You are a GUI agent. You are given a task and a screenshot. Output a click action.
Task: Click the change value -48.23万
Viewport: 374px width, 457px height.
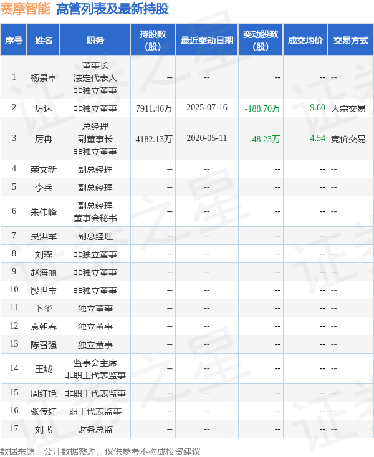coord(264,139)
